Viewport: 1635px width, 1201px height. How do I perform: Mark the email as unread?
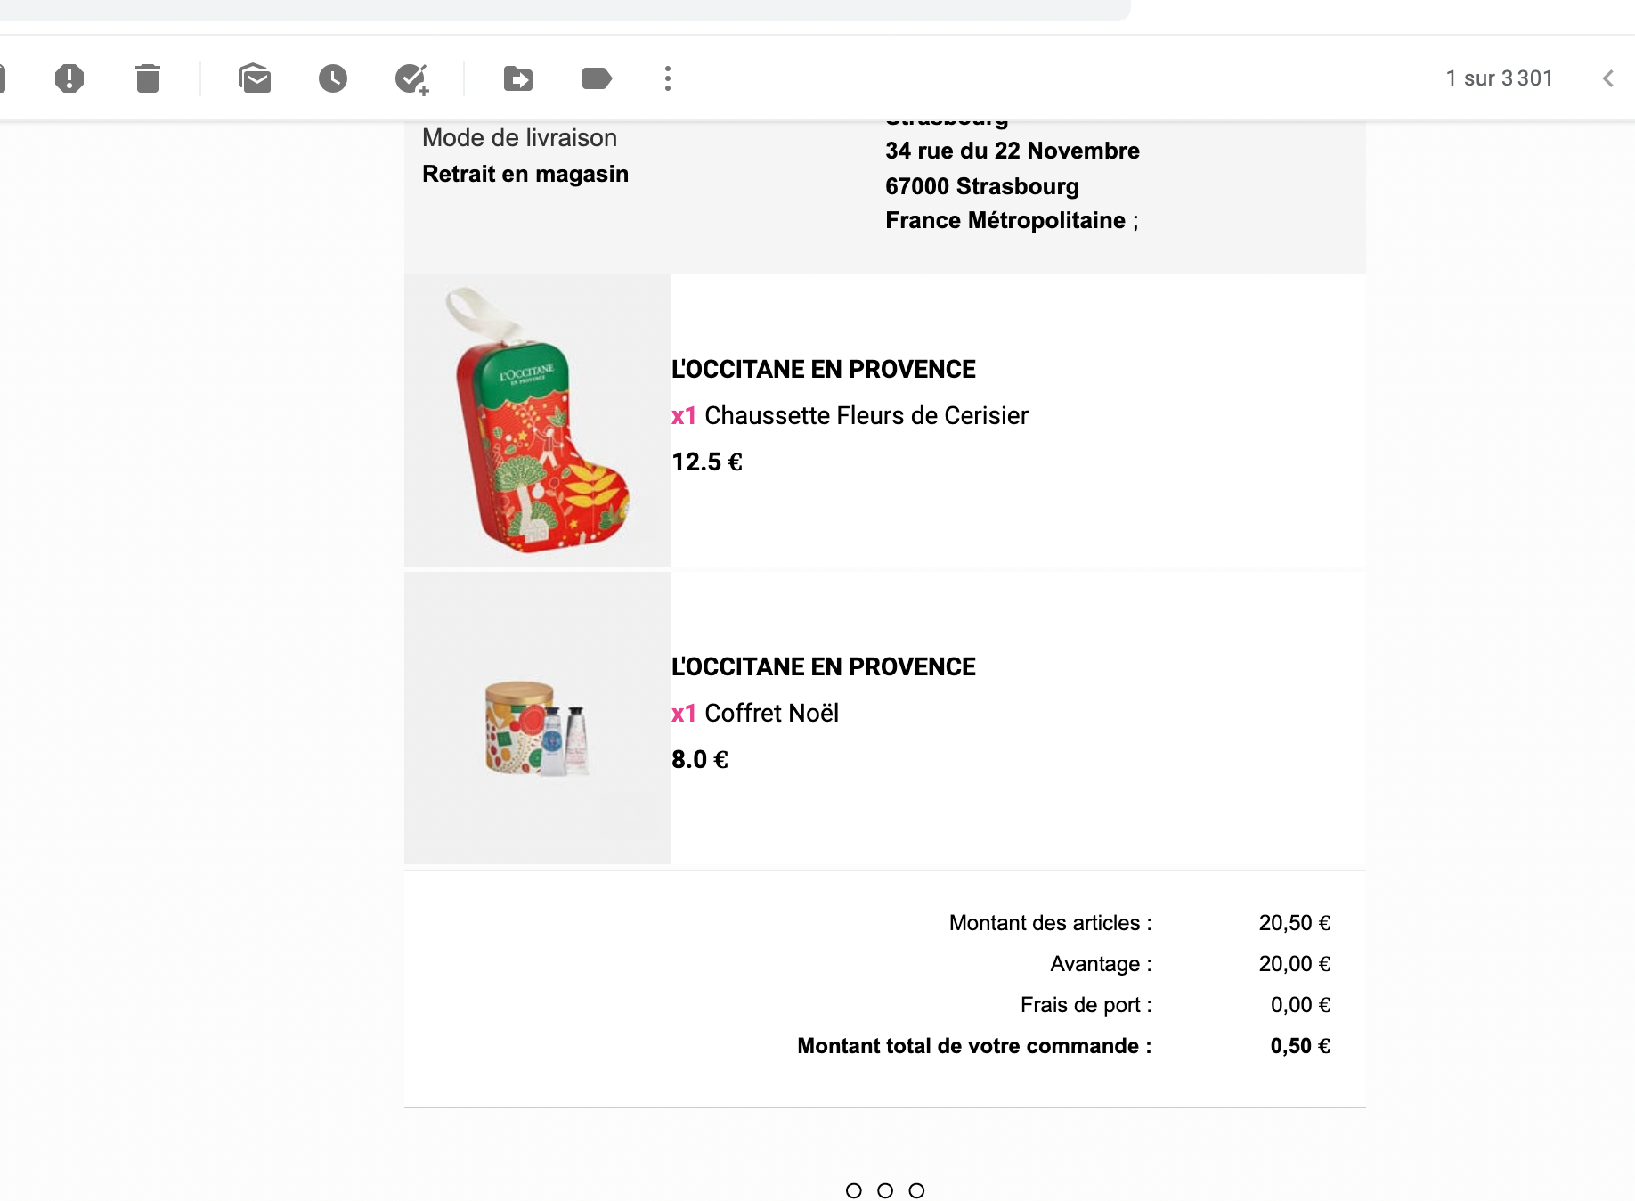pos(255,78)
